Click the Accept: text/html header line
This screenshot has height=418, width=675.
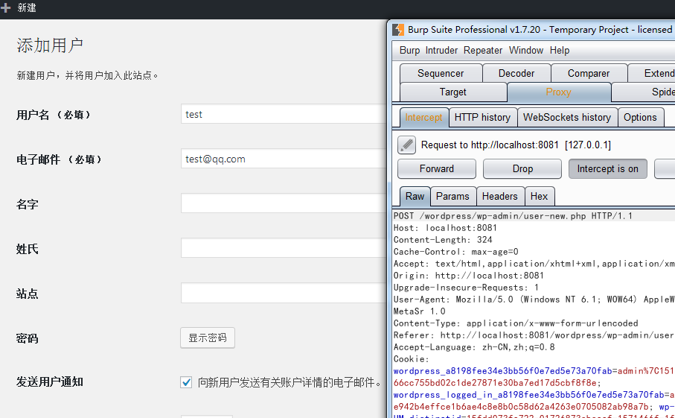click(x=534, y=264)
